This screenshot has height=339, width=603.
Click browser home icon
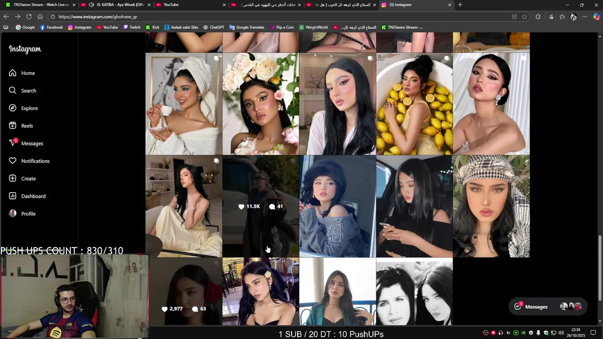(40, 16)
